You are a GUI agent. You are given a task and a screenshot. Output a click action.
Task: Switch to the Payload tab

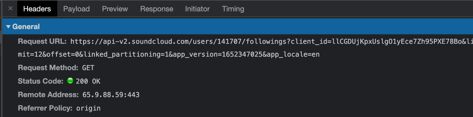click(x=76, y=9)
